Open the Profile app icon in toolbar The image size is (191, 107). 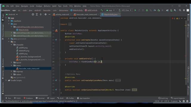click(155, 10)
